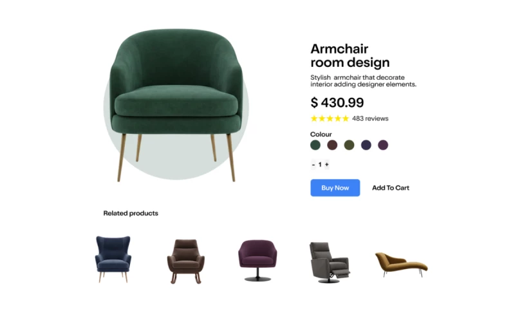View the grey recliner chair product
Screen dimensions: 515x309
(330, 263)
